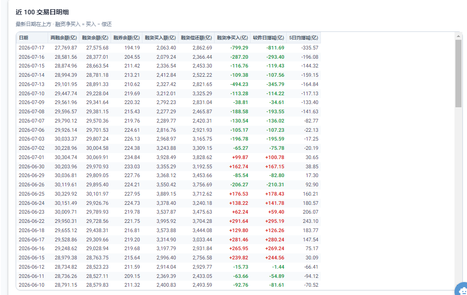Viewport: 467px width, 295px height.
Task: Select the date cell 2026-07-14
Action: (31, 75)
